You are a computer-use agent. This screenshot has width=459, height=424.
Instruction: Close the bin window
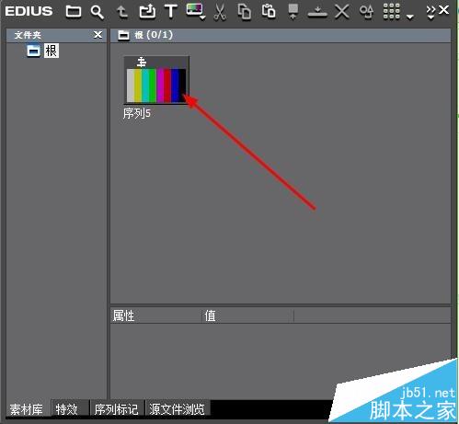click(443, 10)
